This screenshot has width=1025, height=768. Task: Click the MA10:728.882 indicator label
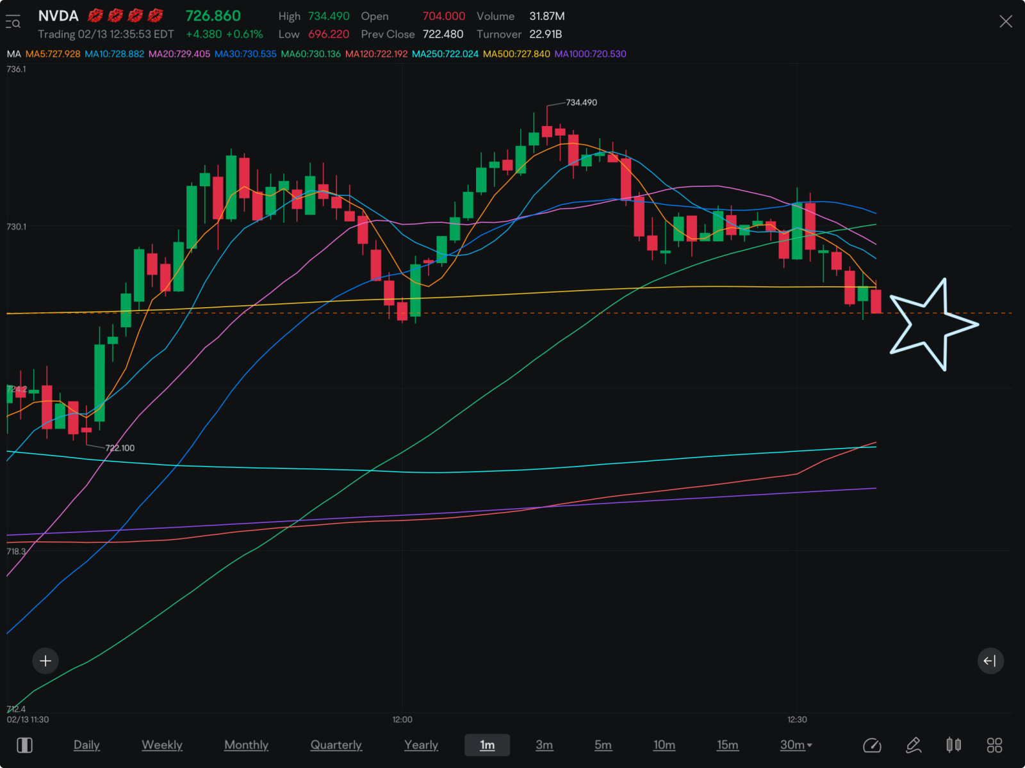point(115,54)
